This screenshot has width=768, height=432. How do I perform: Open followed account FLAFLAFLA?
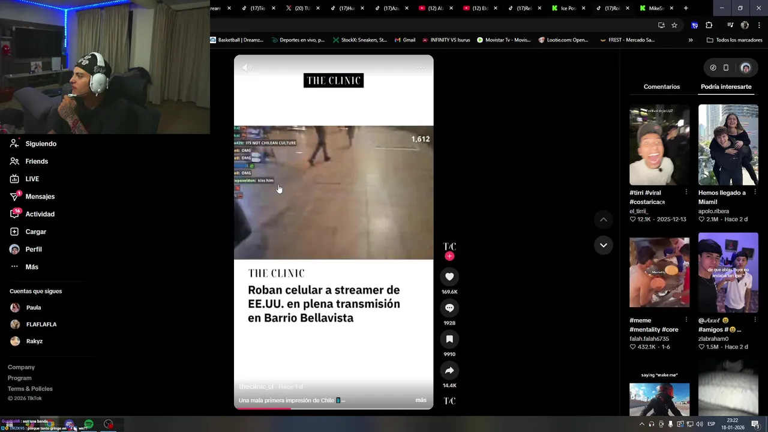point(34,325)
